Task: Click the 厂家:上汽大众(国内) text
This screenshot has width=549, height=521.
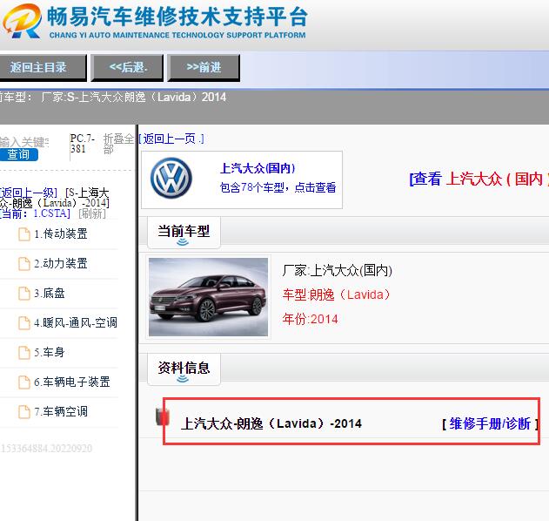Action: (x=338, y=270)
